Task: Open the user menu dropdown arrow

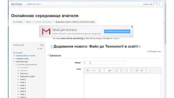Action: point(160,4)
